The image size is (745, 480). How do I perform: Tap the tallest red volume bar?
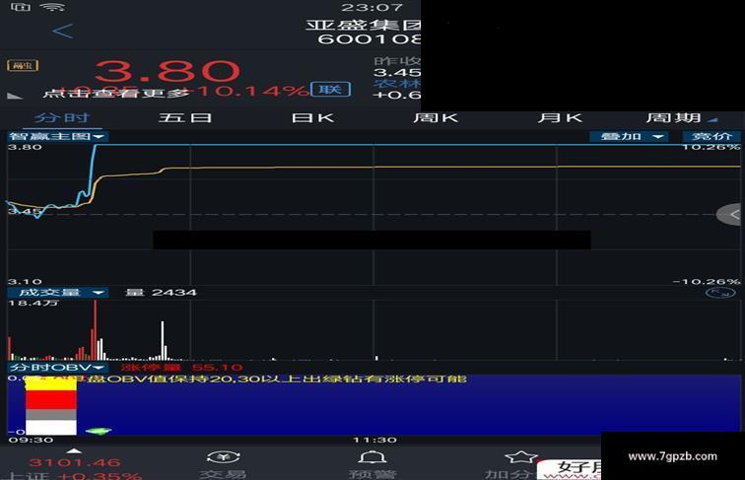tap(95, 329)
